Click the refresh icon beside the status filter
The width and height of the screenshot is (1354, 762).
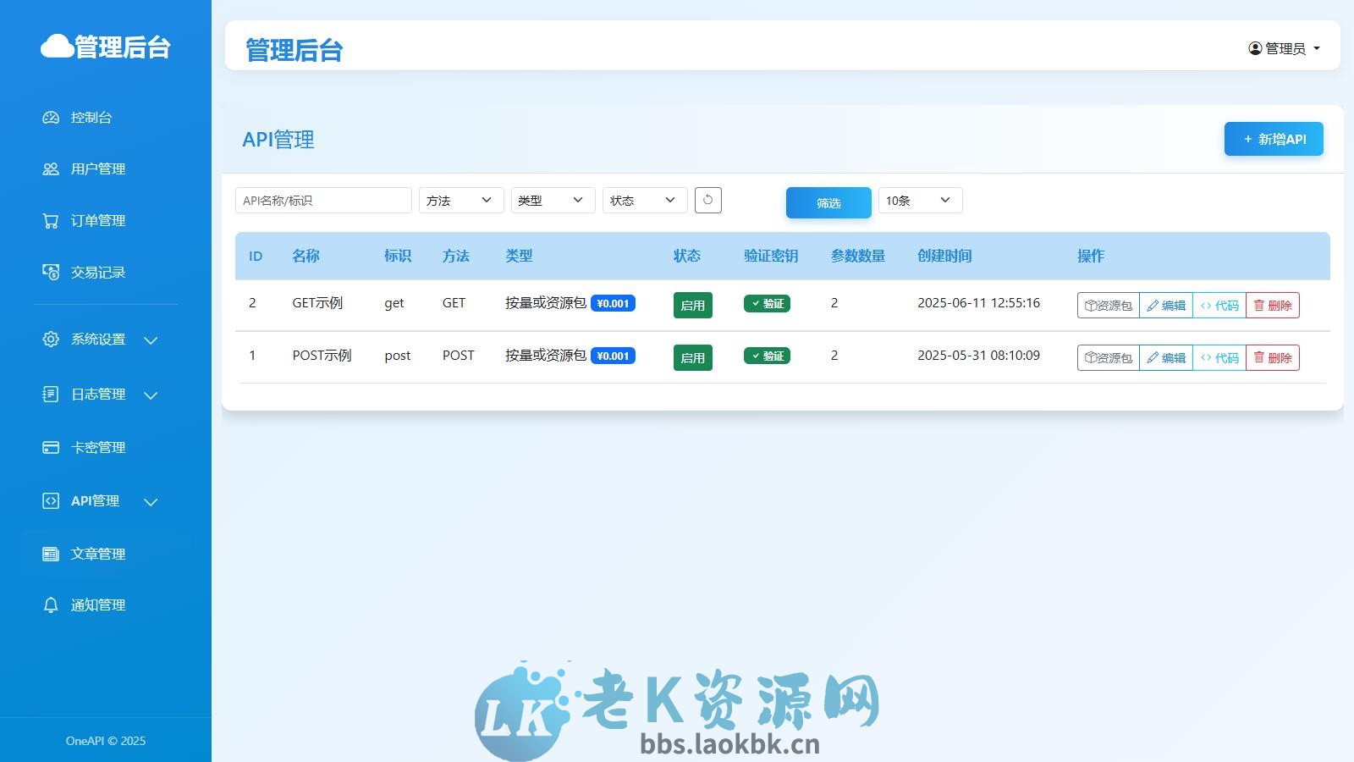coord(707,200)
